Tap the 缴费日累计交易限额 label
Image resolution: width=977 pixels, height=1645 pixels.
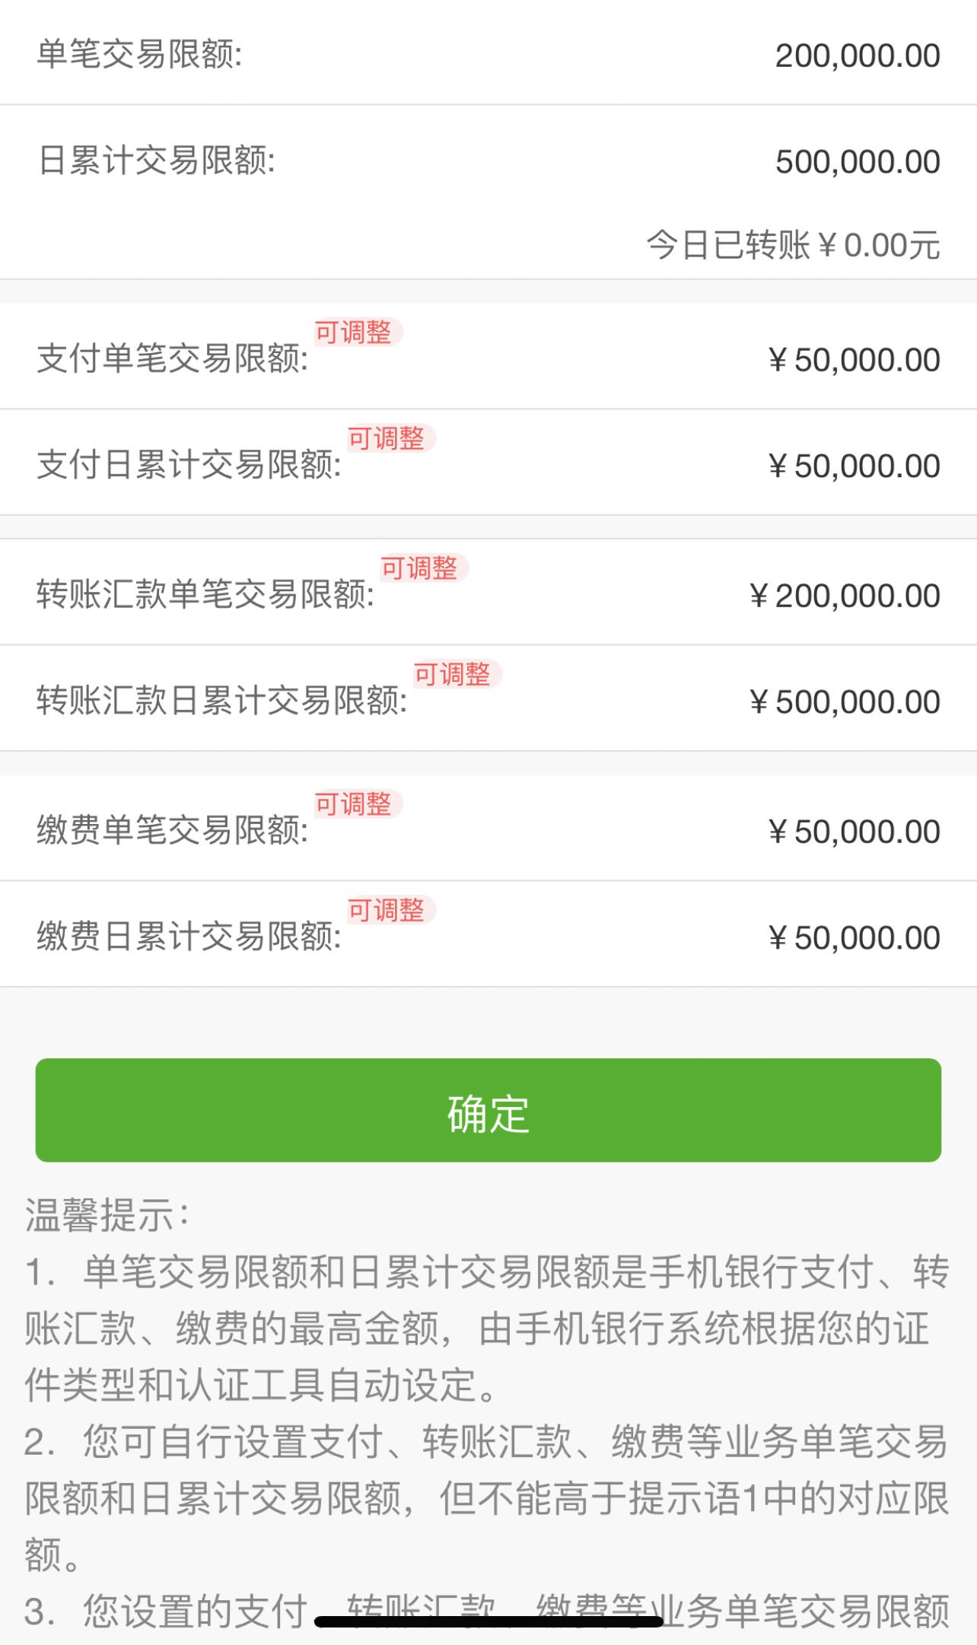[x=189, y=937]
